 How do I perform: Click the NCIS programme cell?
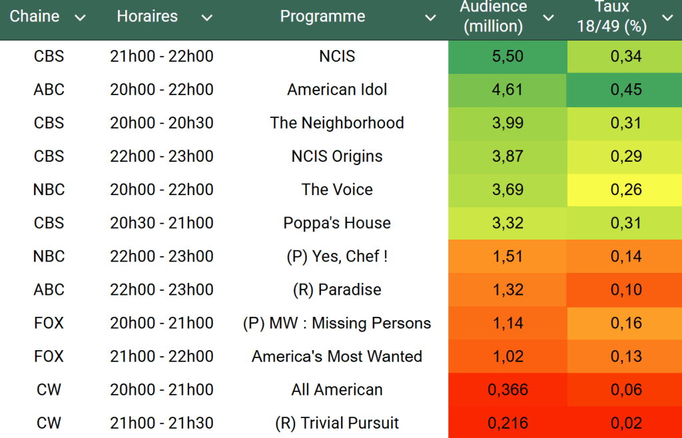pos(337,57)
